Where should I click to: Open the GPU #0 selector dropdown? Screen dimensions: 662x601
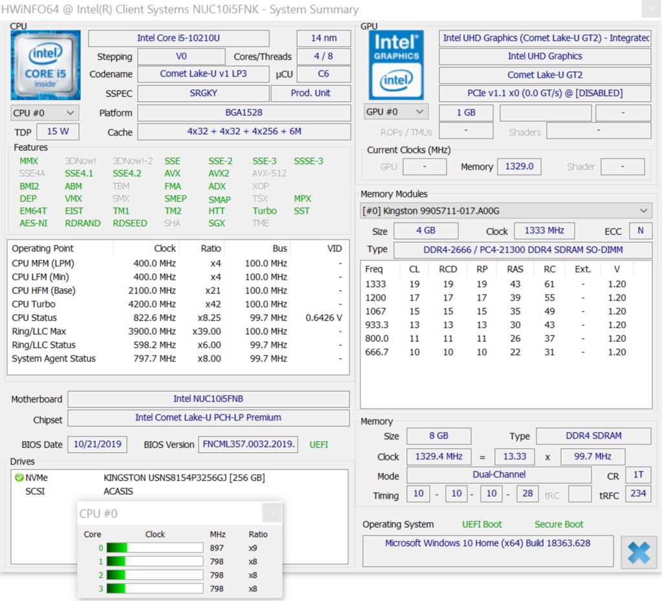395,111
